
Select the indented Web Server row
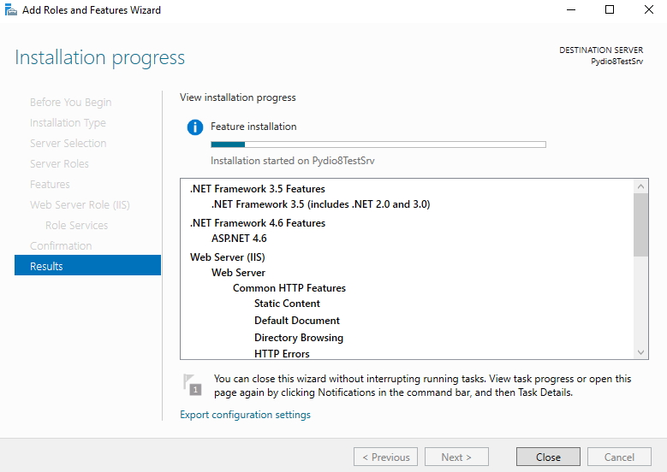coord(238,273)
